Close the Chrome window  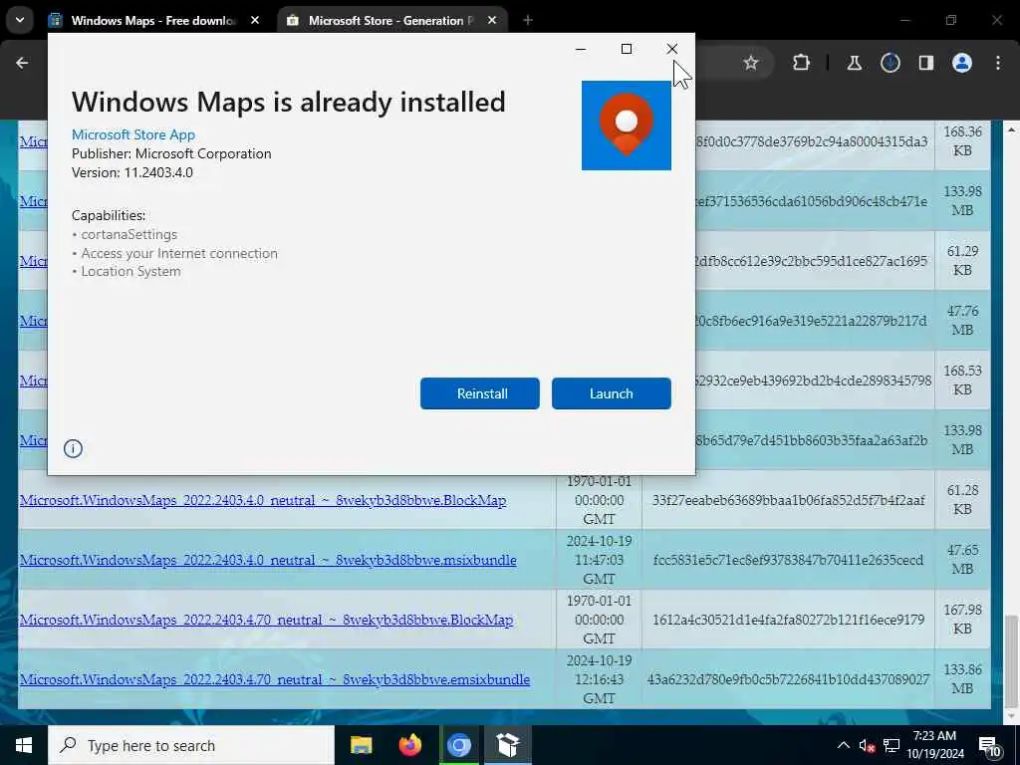[x=997, y=20]
